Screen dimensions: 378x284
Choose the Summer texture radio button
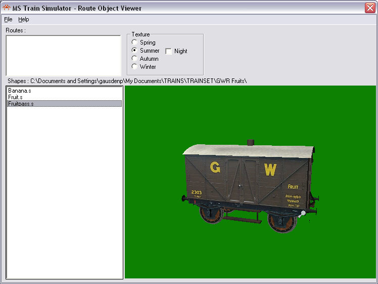click(134, 51)
